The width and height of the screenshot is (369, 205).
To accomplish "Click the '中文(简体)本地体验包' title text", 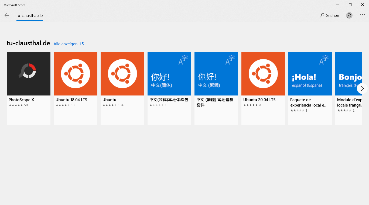I will [x=169, y=100].
